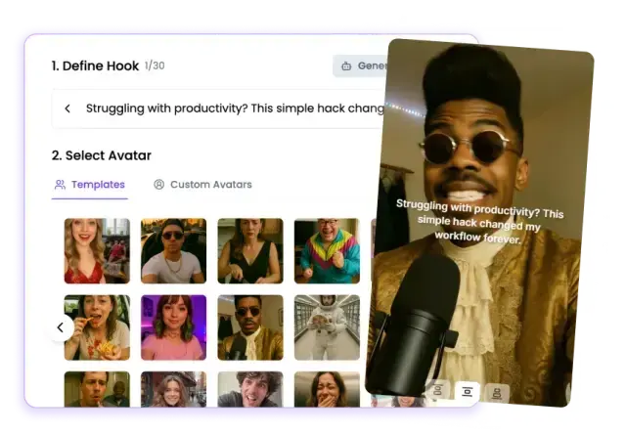Show previous avatars with carousel left arrow
This screenshot has width=626, height=434.
(x=61, y=327)
